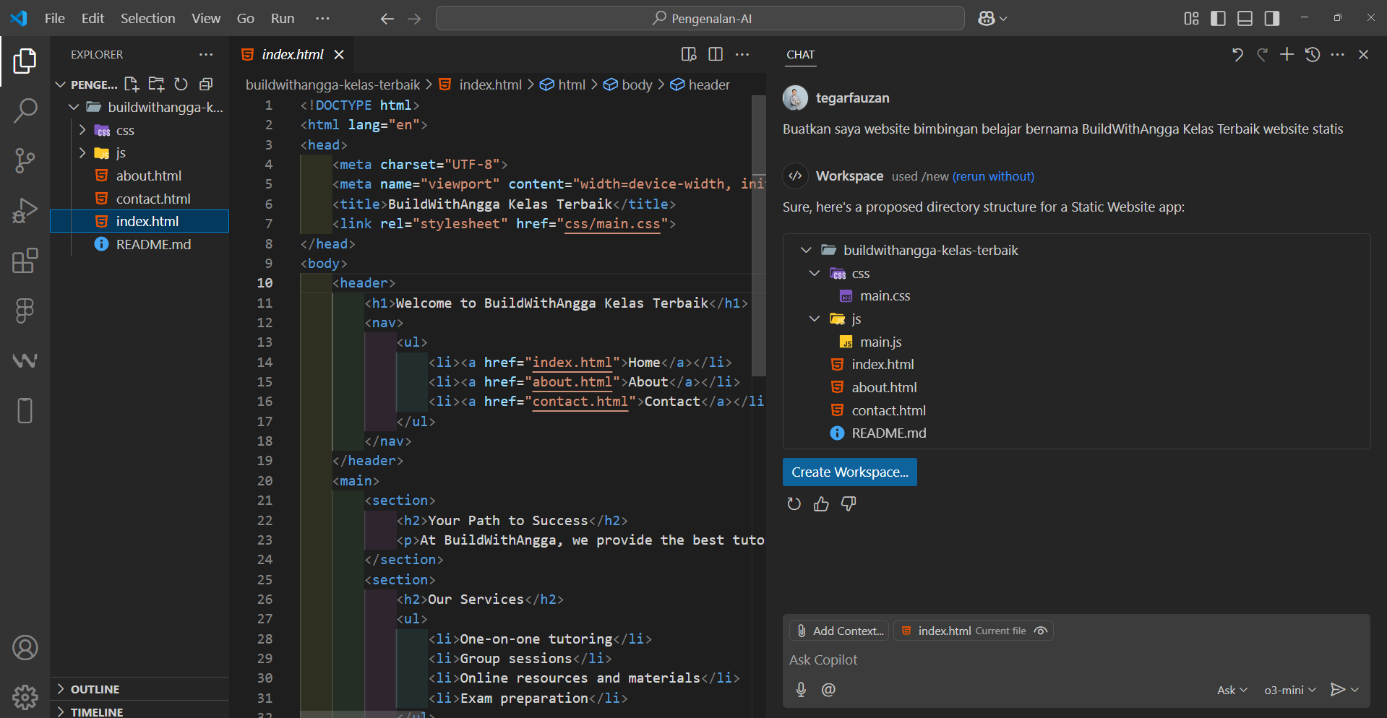The height and width of the screenshot is (718, 1387).
Task: Open the Run and Debug view
Action: coord(25,210)
